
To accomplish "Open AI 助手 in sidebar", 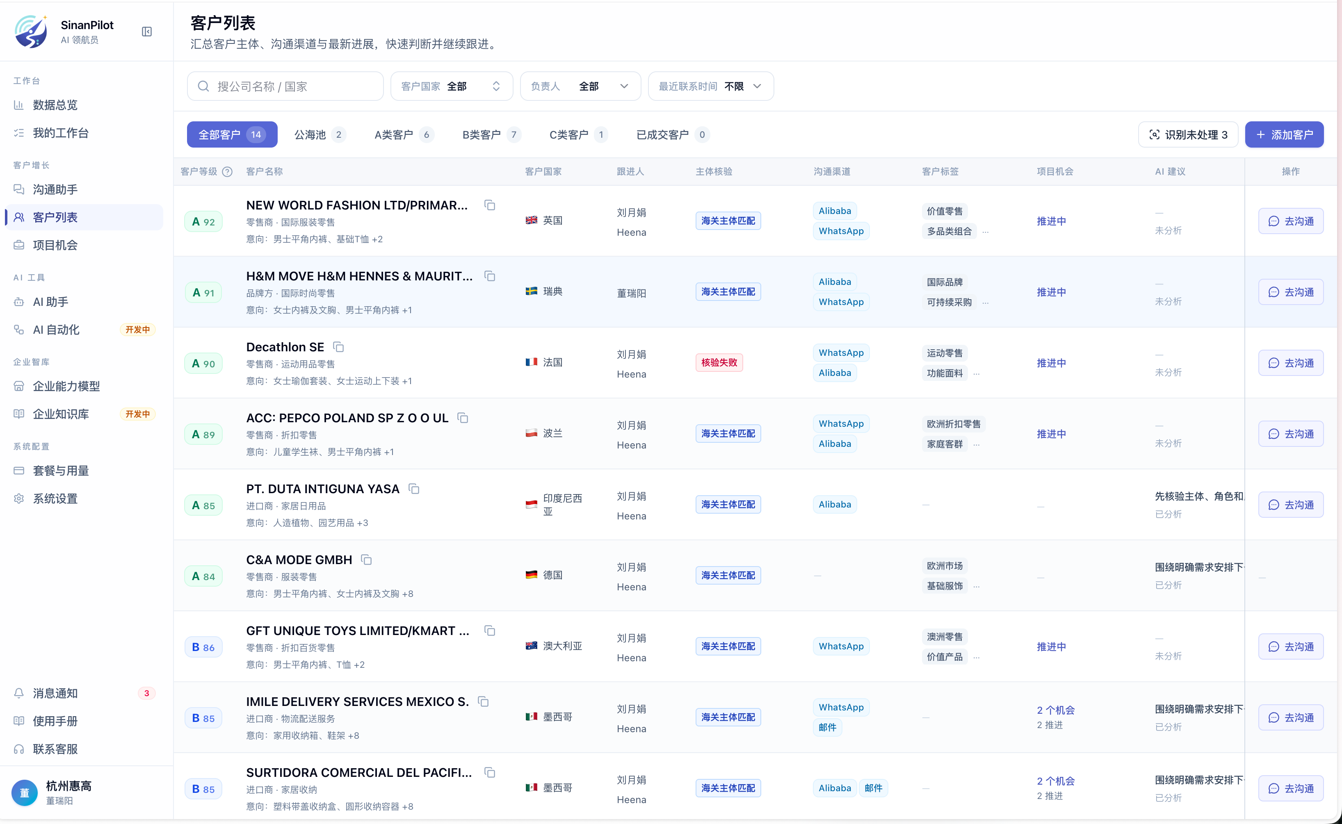I will [84, 301].
